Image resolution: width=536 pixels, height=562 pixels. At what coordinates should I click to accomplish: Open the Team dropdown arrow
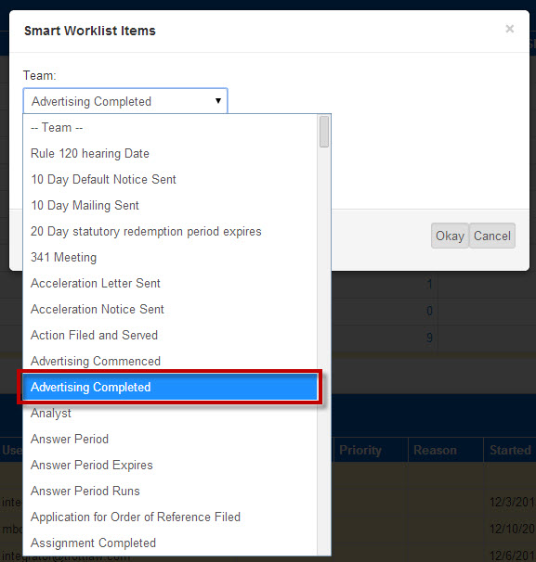[218, 101]
